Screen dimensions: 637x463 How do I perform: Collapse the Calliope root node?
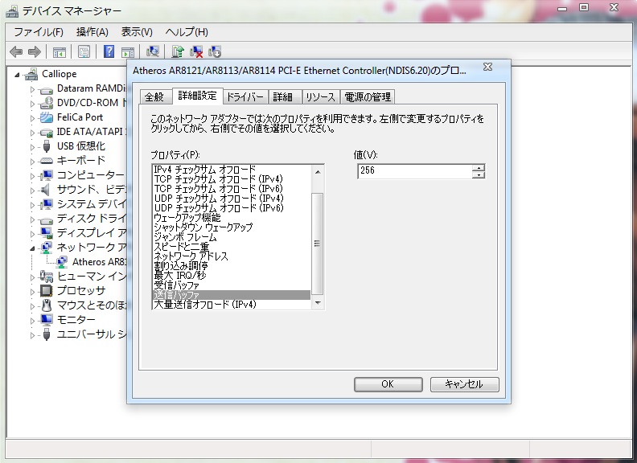pos(17,75)
